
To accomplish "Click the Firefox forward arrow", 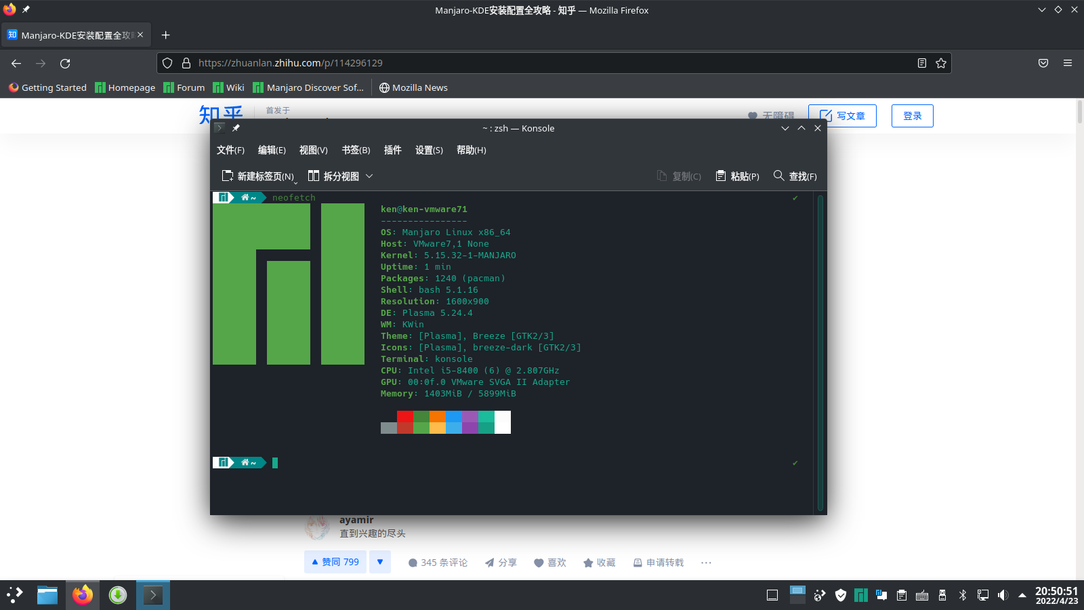I will (41, 63).
